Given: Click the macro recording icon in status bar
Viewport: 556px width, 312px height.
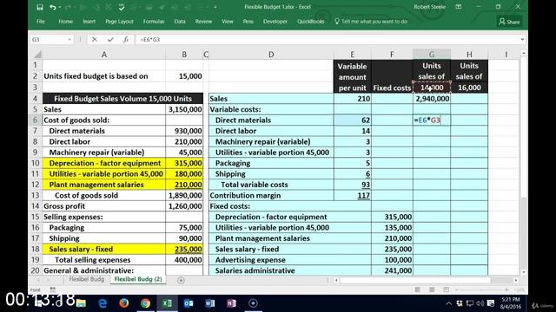Looking at the screenshot, I should point(52,289).
